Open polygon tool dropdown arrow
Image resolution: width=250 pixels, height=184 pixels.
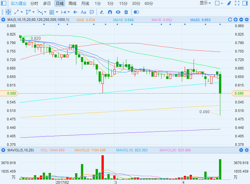point(34,12)
